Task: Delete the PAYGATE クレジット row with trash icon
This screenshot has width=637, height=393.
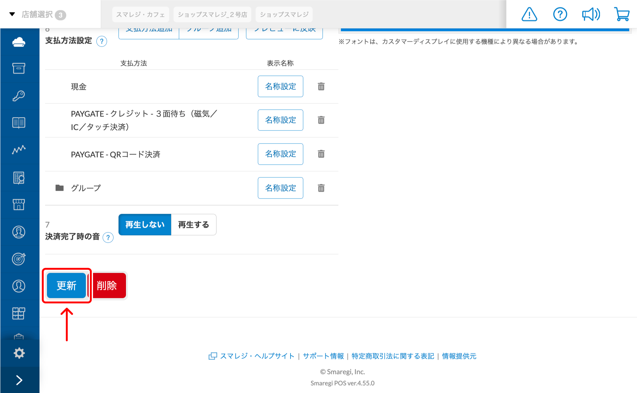Action: pyautogui.click(x=321, y=120)
